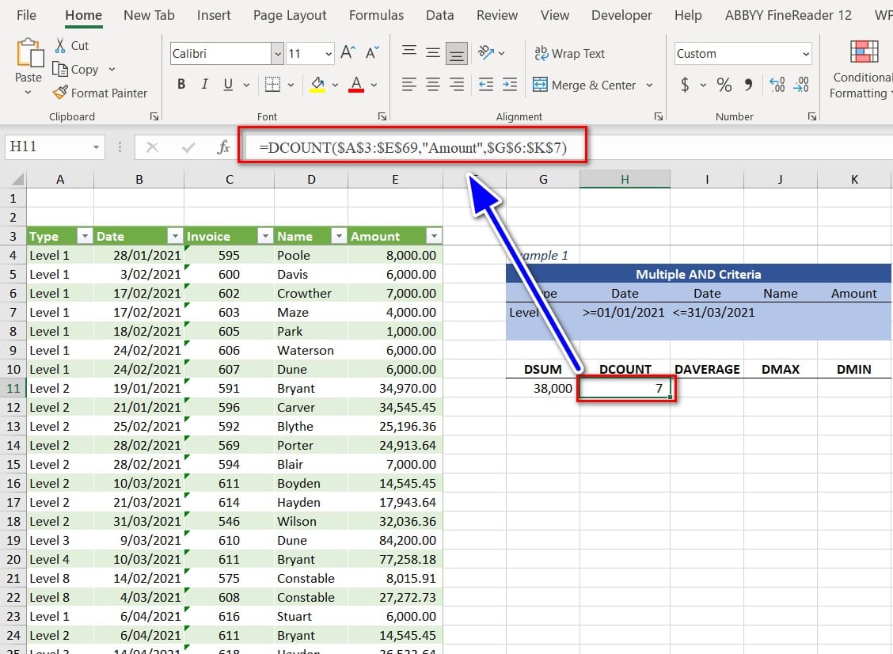Open the Custom number format dropdown
Image resolution: width=893 pixels, height=654 pixels.
[806, 54]
